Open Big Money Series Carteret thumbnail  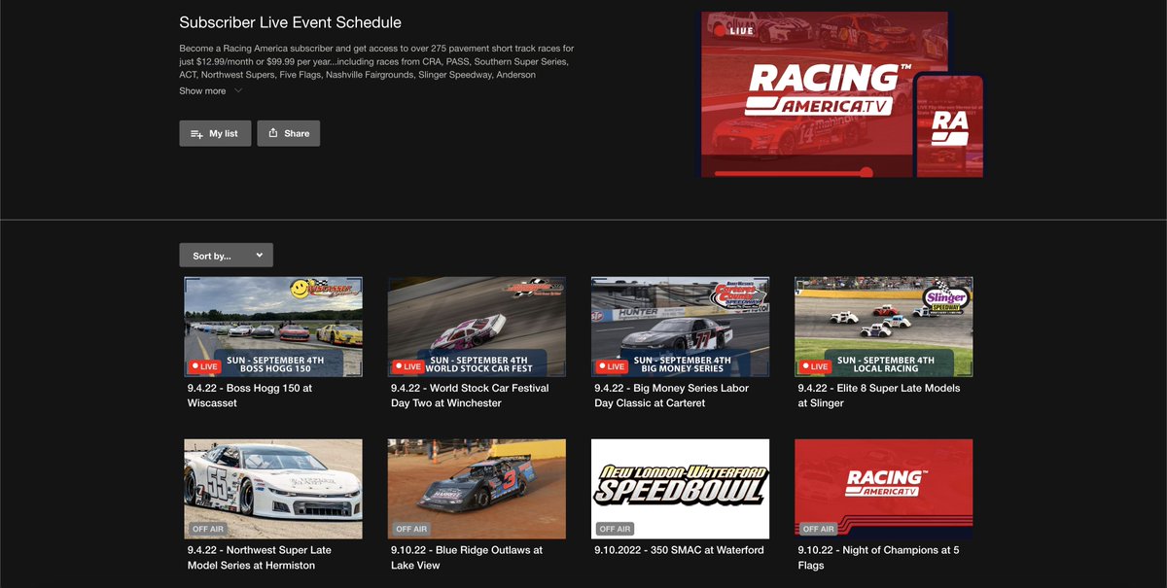click(680, 327)
